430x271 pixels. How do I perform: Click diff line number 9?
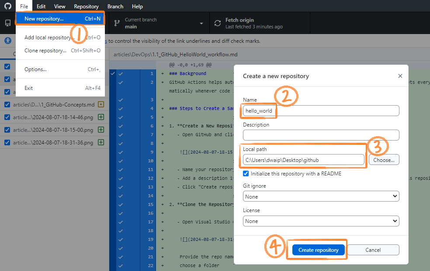[x=152, y=152]
